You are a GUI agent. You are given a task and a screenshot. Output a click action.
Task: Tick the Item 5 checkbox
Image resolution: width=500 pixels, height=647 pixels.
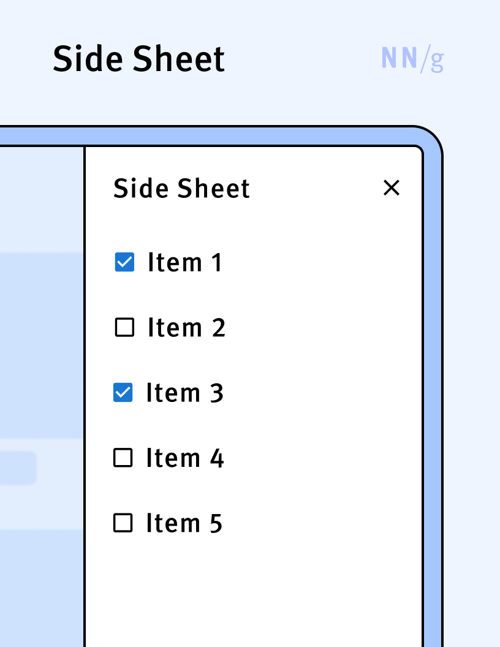(x=123, y=523)
